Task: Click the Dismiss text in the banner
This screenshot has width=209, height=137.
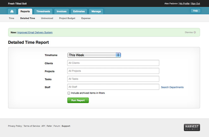Action: 189,32
